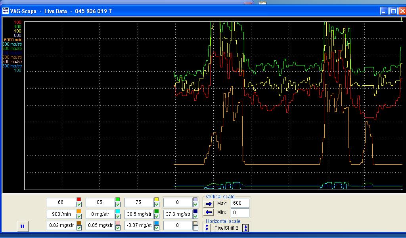Select the -0.07 mg/st value field

139,225
